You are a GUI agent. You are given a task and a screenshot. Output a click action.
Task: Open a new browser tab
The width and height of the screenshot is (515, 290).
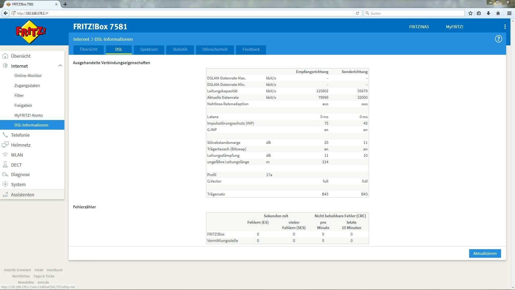click(x=65, y=4)
